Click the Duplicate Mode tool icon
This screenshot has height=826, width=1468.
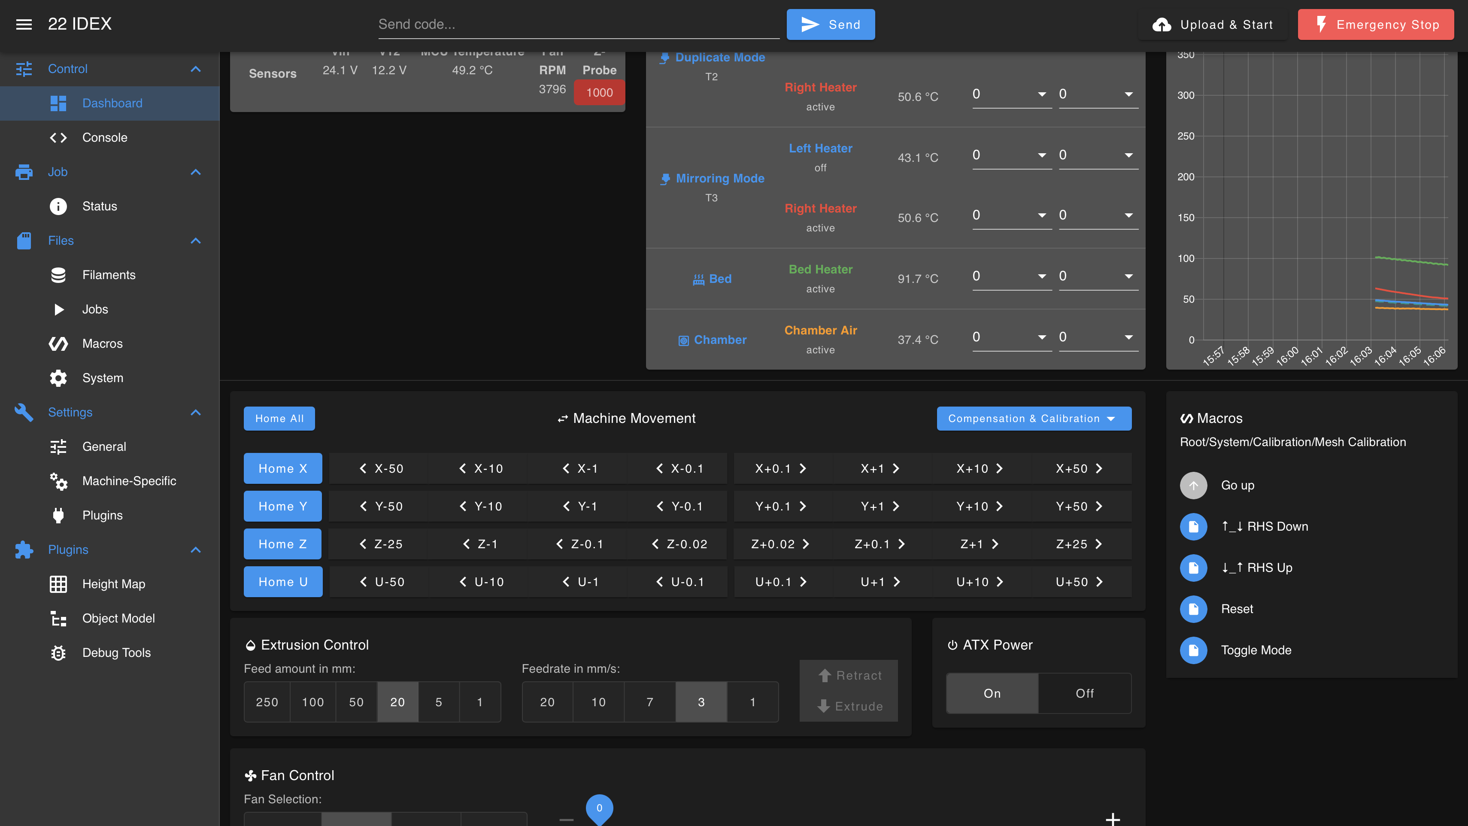pyautogui.click(x=664, y=58)
